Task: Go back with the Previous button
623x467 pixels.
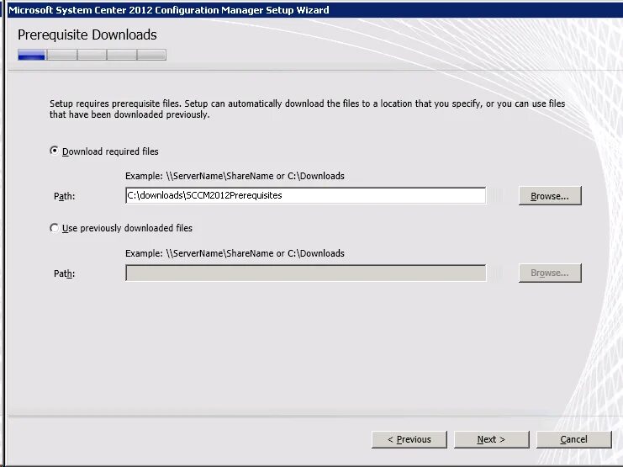Action: pyautogui.click(x=409, y=439)
